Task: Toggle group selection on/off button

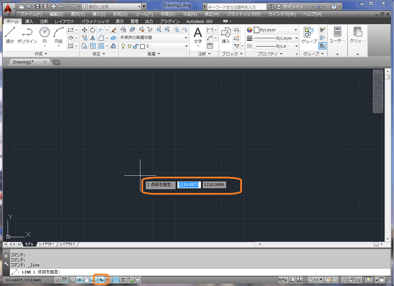Action: [x=322, y=46]
